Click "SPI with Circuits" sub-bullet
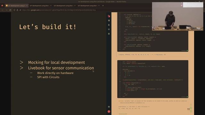 pyautogui.click(x=48, y=77)
